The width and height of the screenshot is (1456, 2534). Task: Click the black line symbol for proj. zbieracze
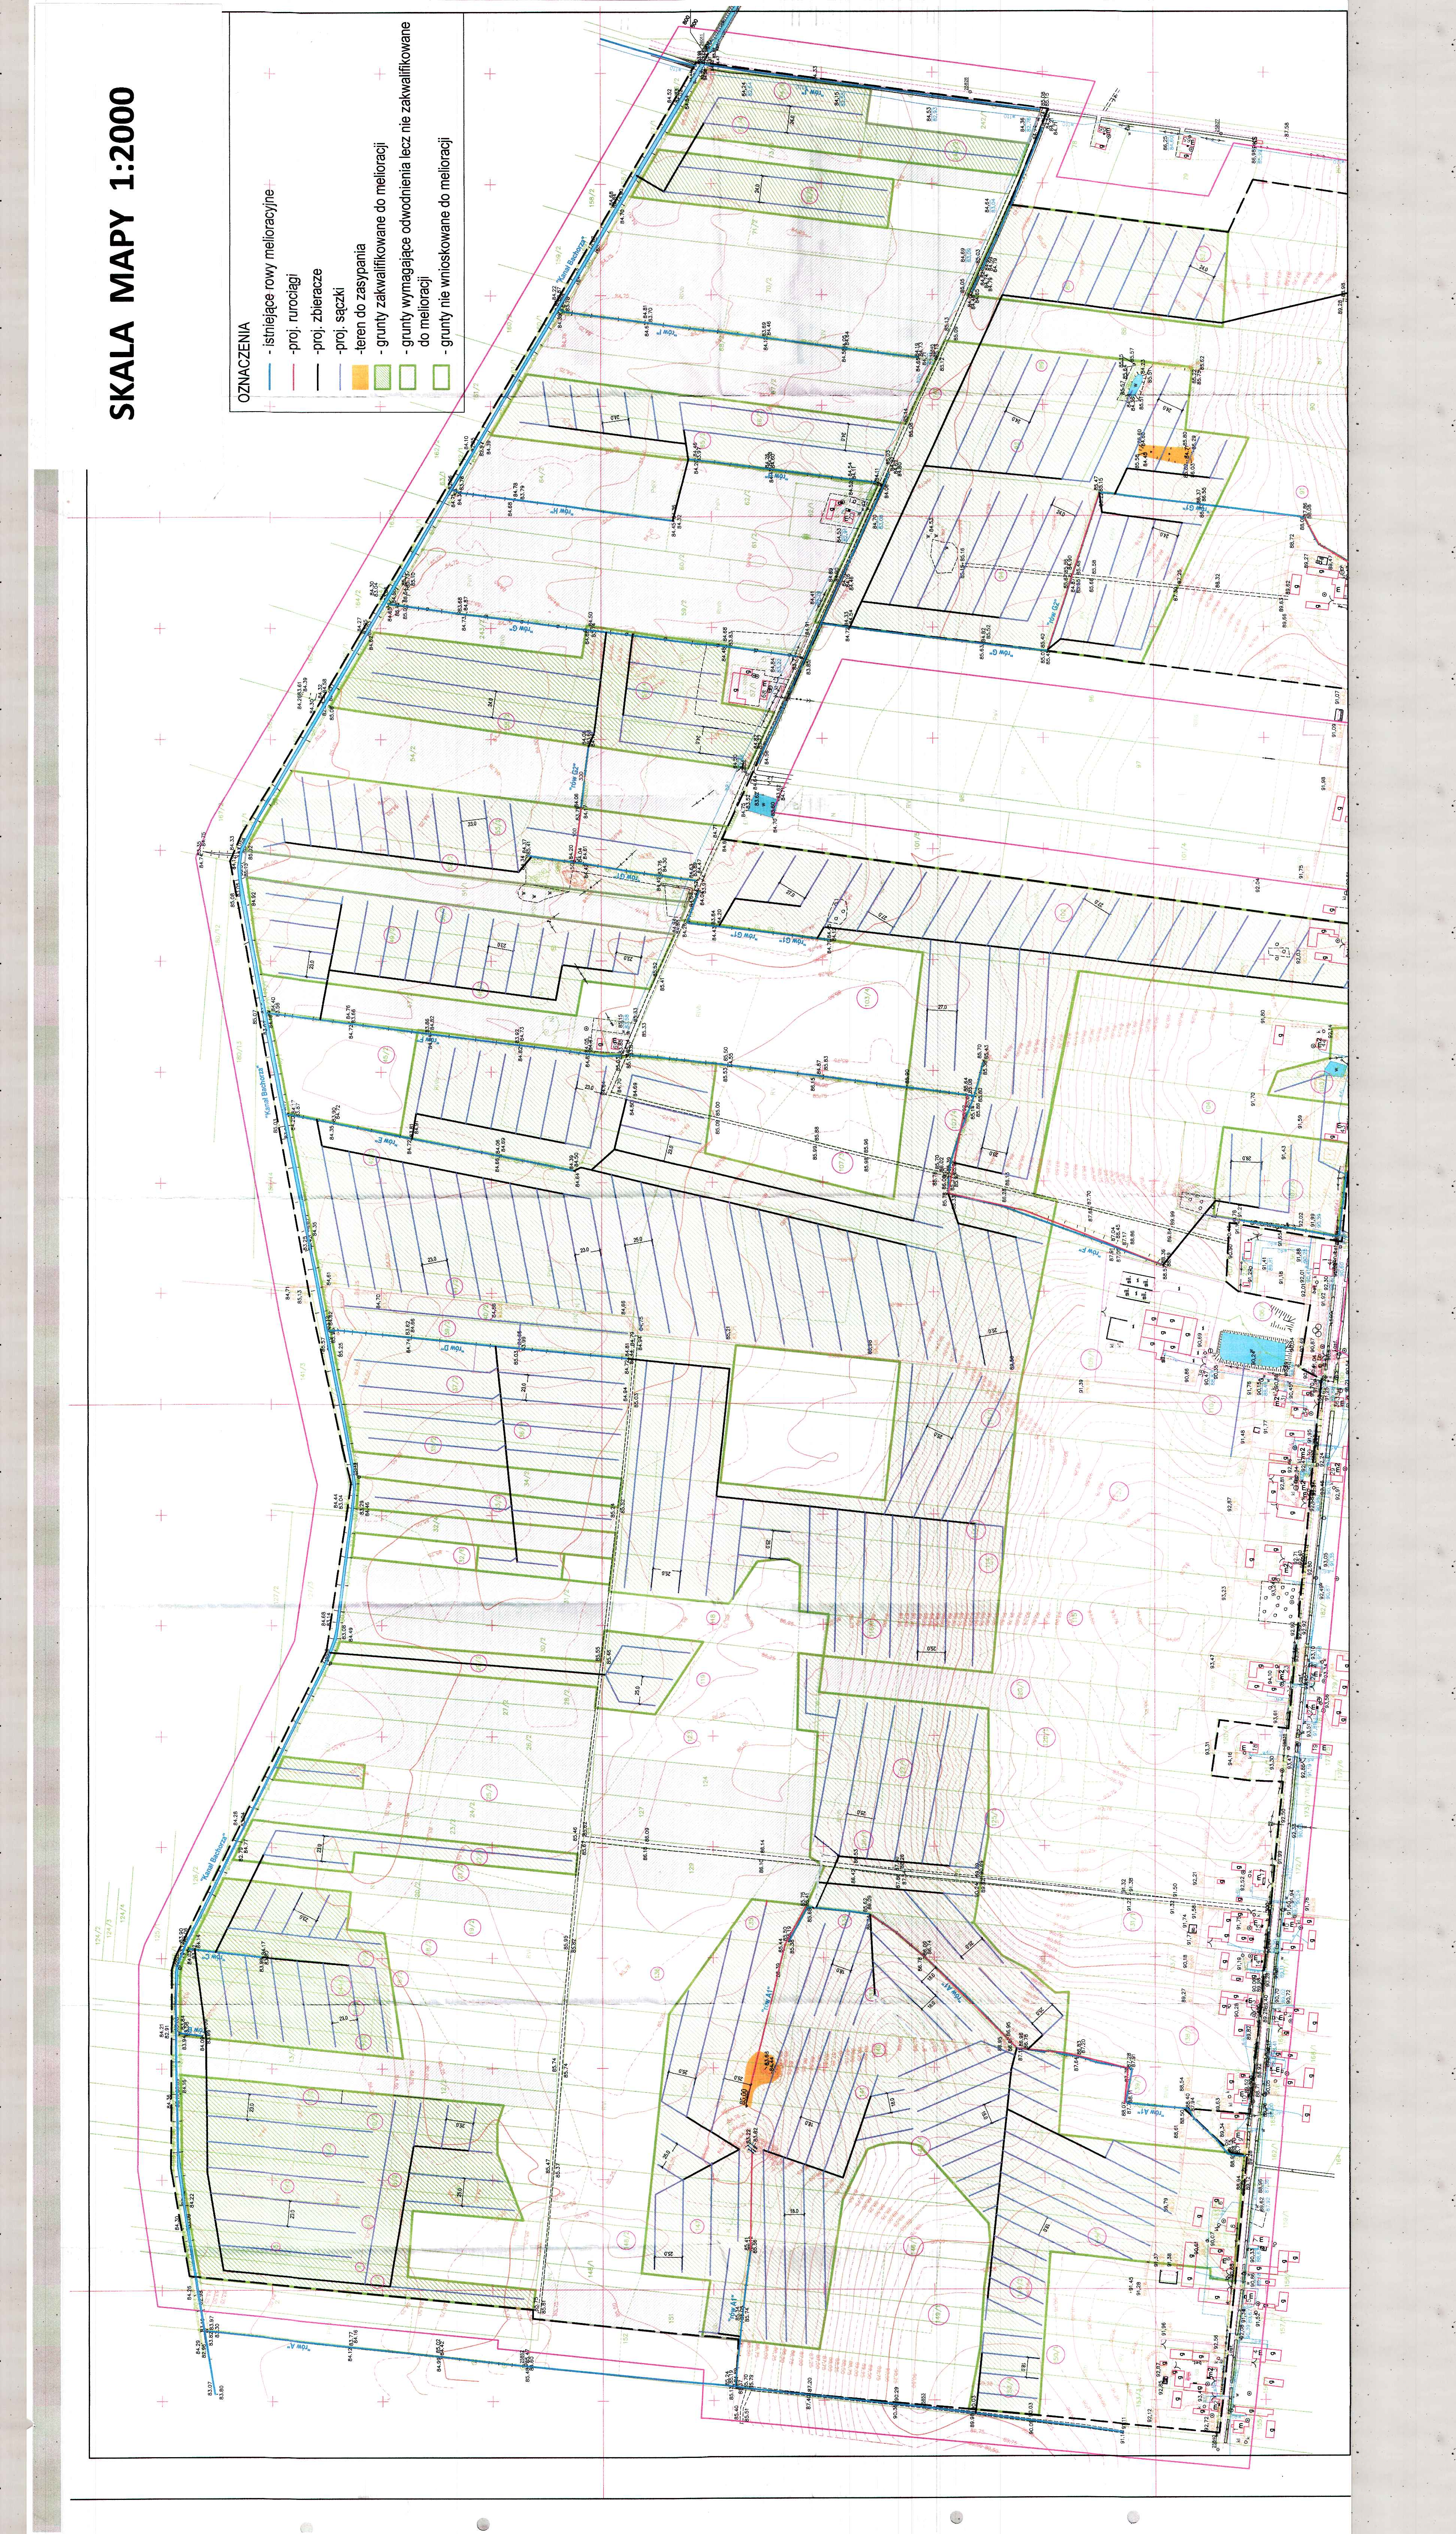click(x=318, y=377)
